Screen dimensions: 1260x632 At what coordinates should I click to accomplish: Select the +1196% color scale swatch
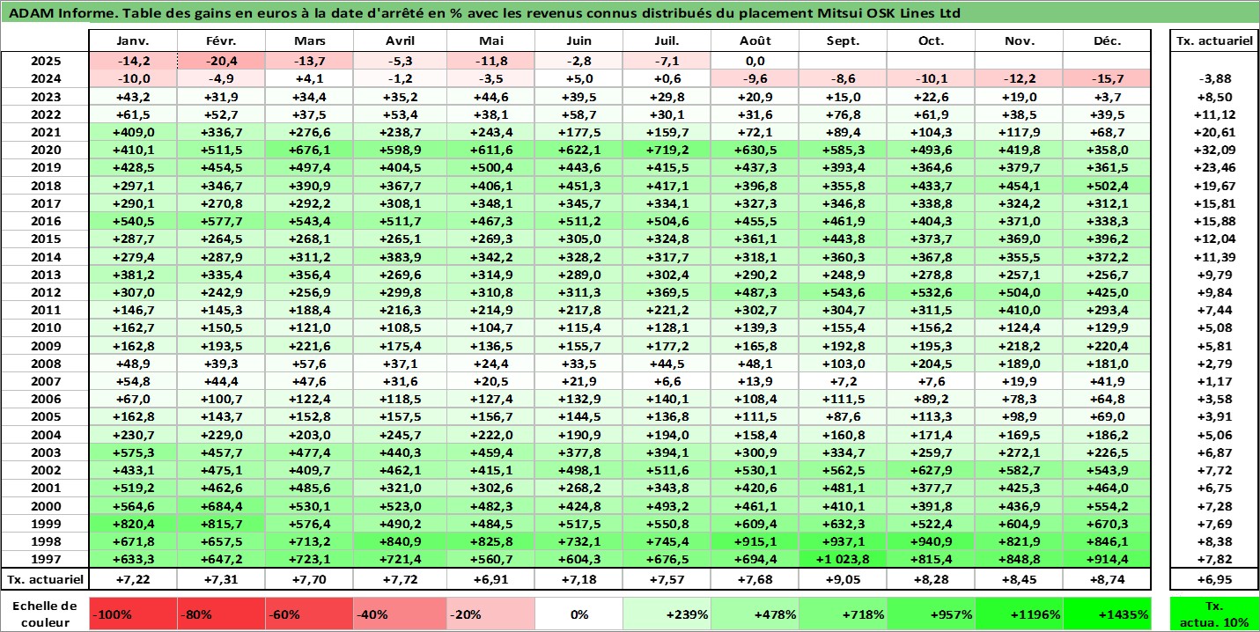coord(1019,614)
